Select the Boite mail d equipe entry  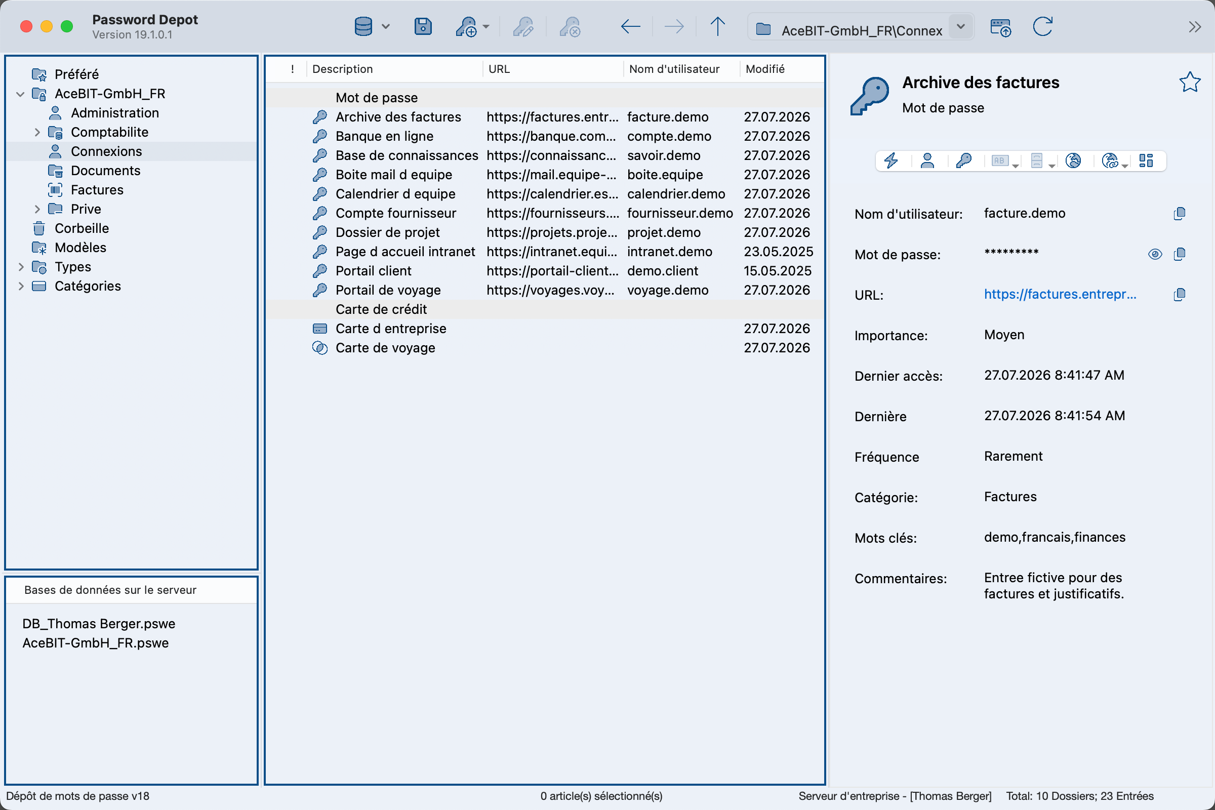tap(545, 175)
